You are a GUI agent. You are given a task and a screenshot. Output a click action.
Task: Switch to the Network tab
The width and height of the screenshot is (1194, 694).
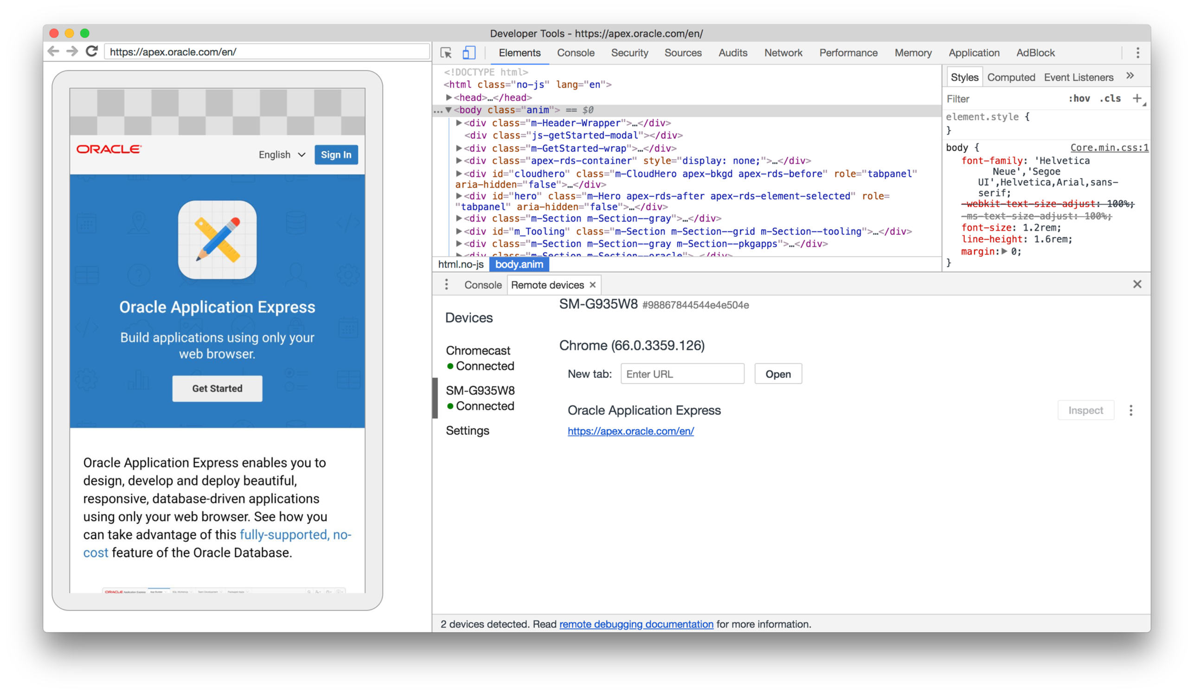783,52
